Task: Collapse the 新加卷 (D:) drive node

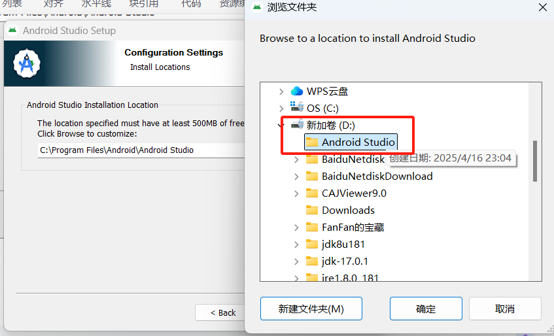Action: click(x=281, y=125)
